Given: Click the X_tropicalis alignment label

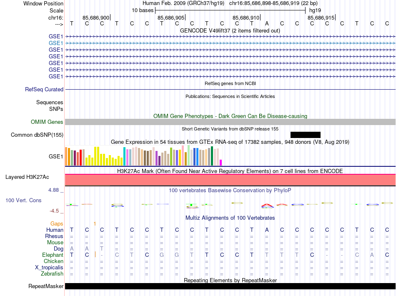Looking at the screenshot, I should tap(49, 268).
